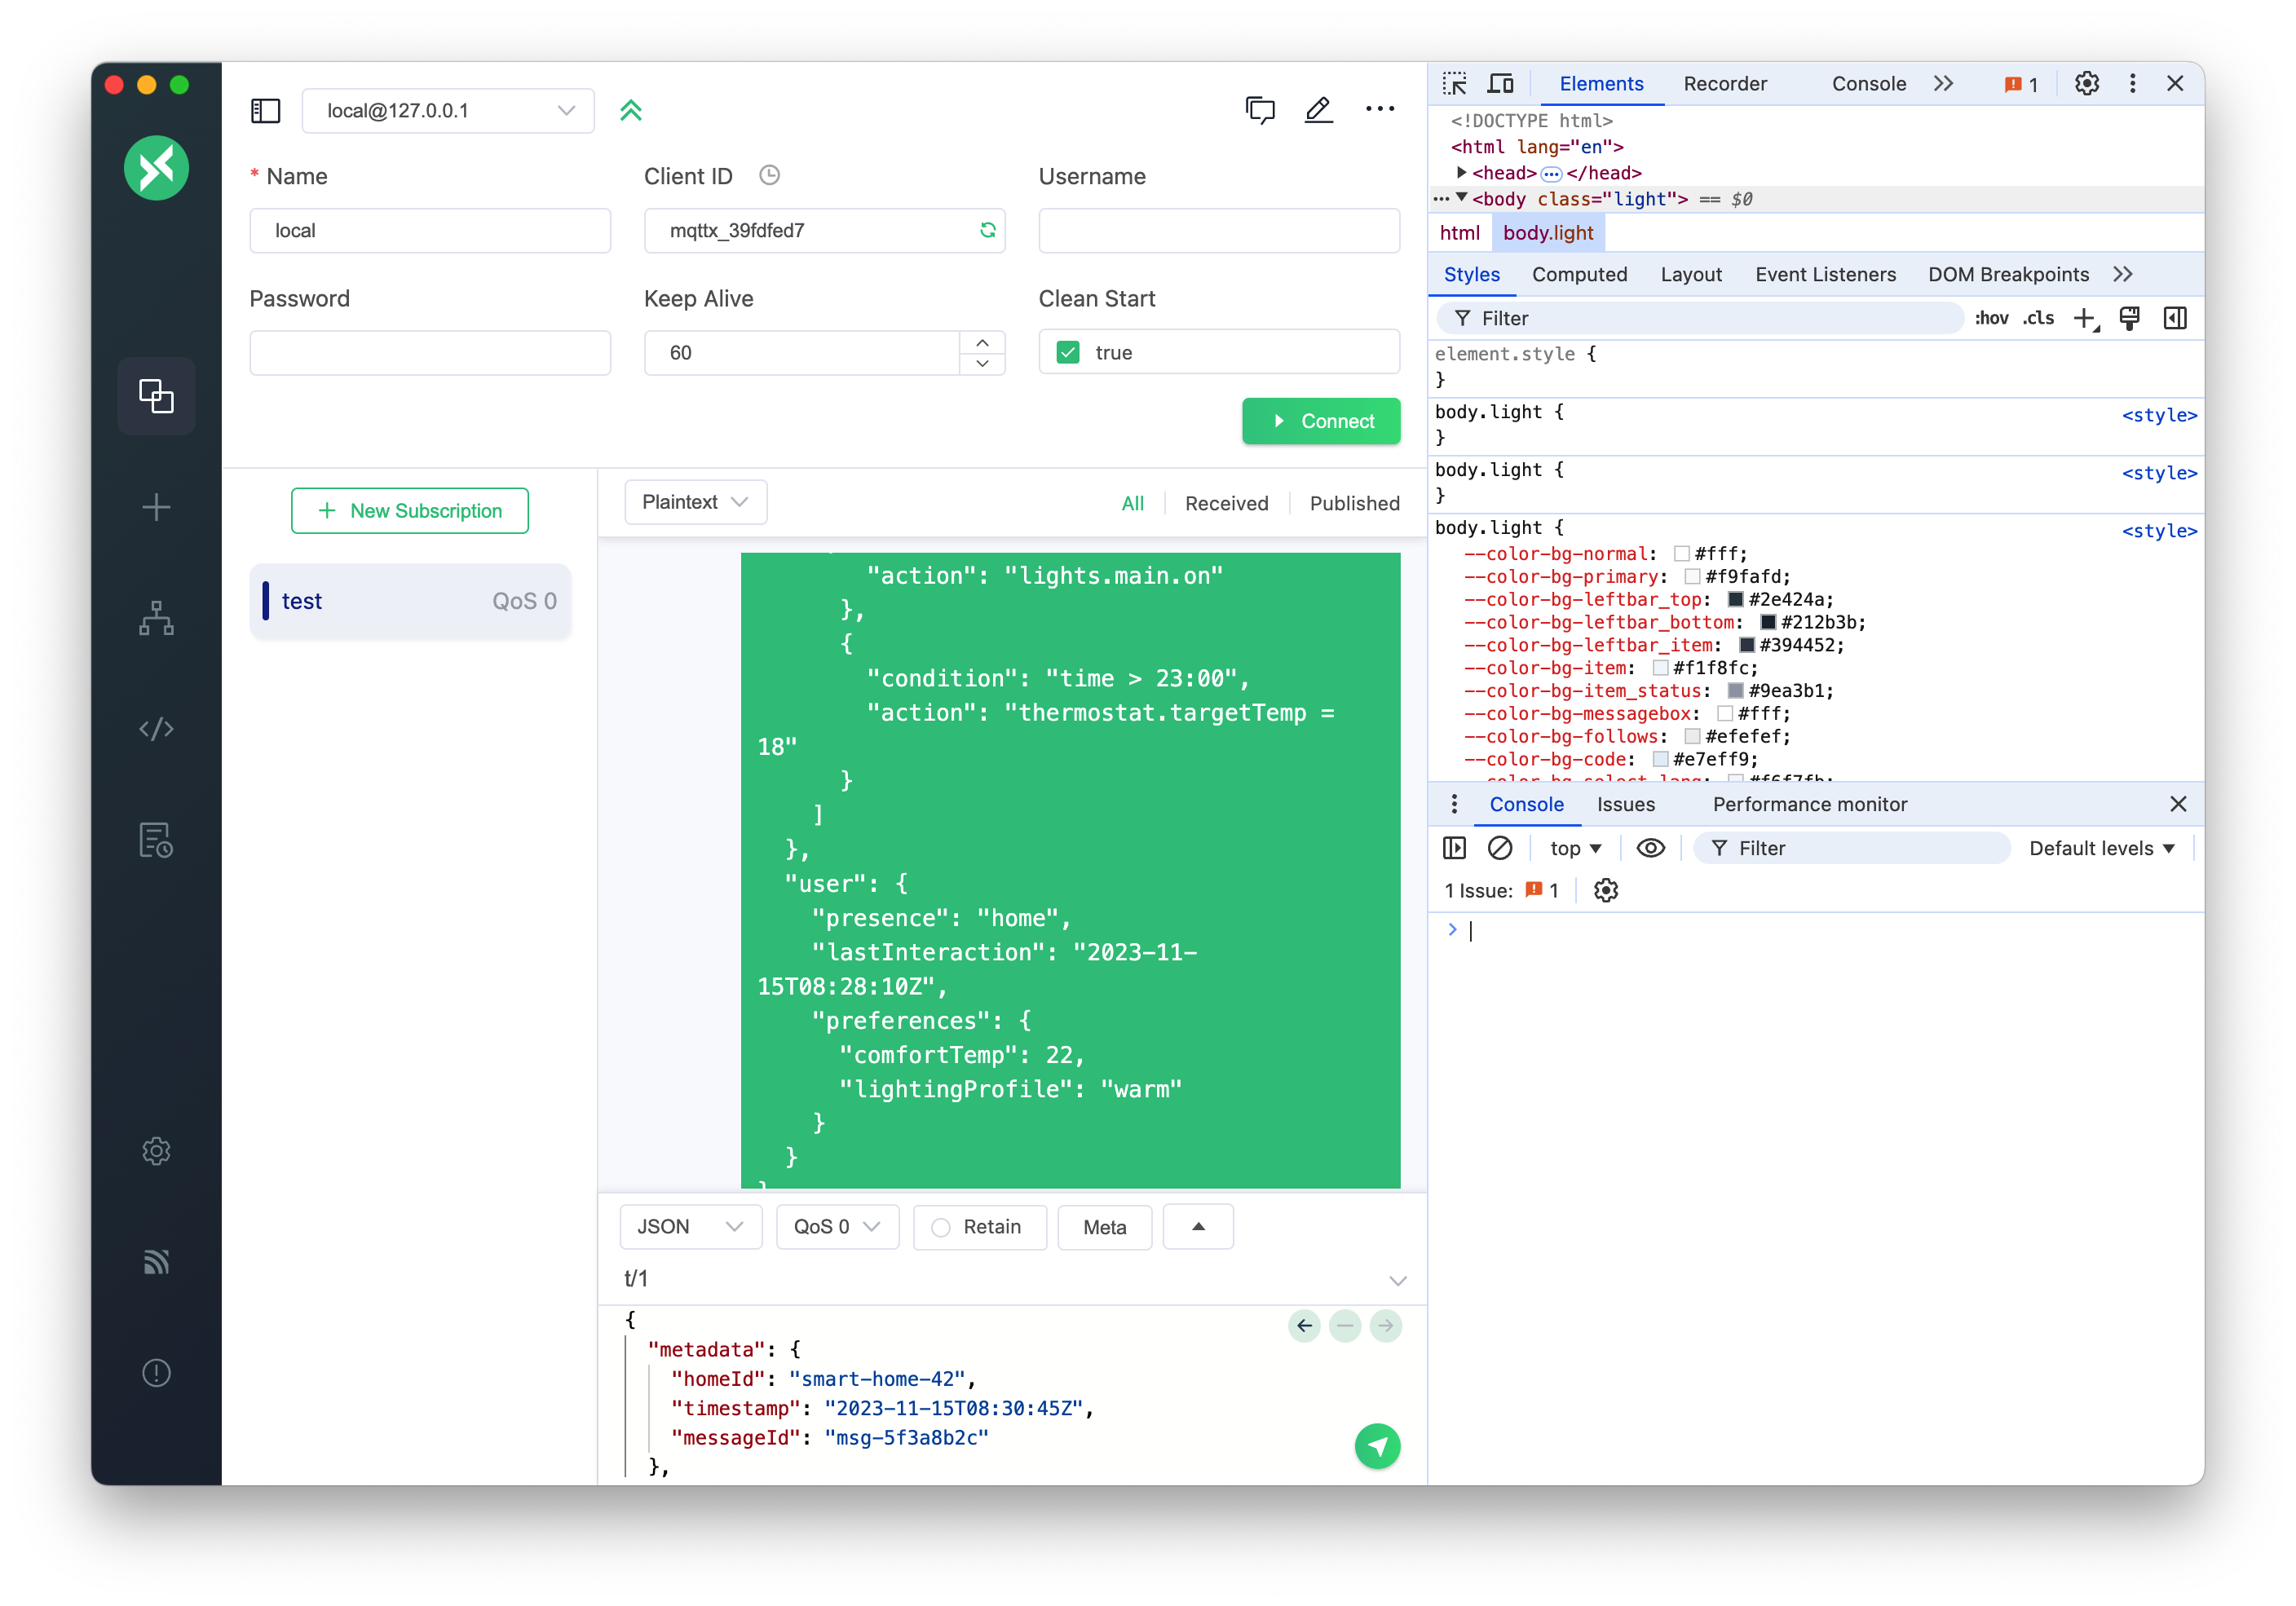2296x1606 pixels.
Task: Enable the Retain radio option
Action: 941,1227
